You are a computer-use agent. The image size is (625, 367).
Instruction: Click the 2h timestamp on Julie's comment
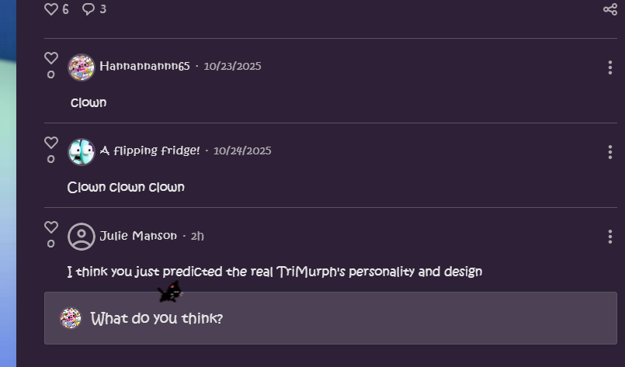pyautogui.click(x=197, y=236)
